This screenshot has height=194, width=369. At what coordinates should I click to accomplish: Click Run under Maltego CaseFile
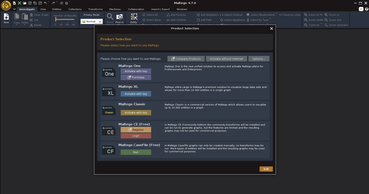[x=136, y=152]
